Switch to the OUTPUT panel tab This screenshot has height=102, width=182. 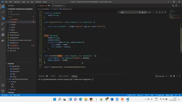(53, 76)
